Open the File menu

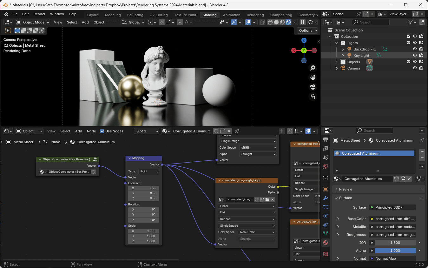(15, 14)
